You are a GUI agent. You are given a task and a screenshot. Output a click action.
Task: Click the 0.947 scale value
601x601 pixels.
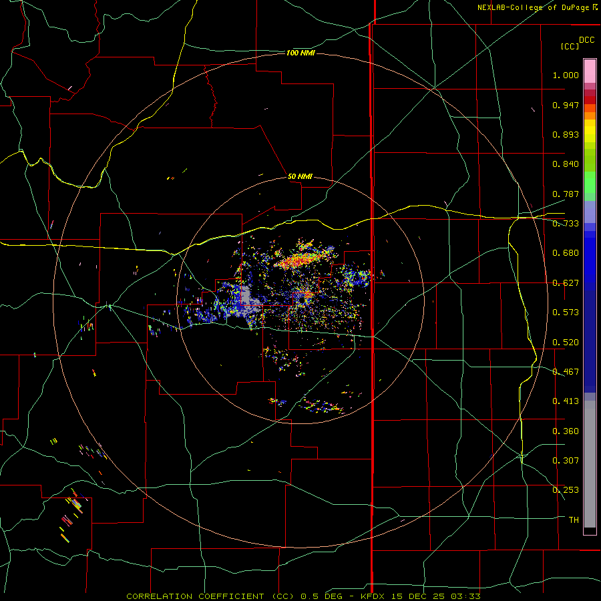pyautogui.click(x=566, y=105)
